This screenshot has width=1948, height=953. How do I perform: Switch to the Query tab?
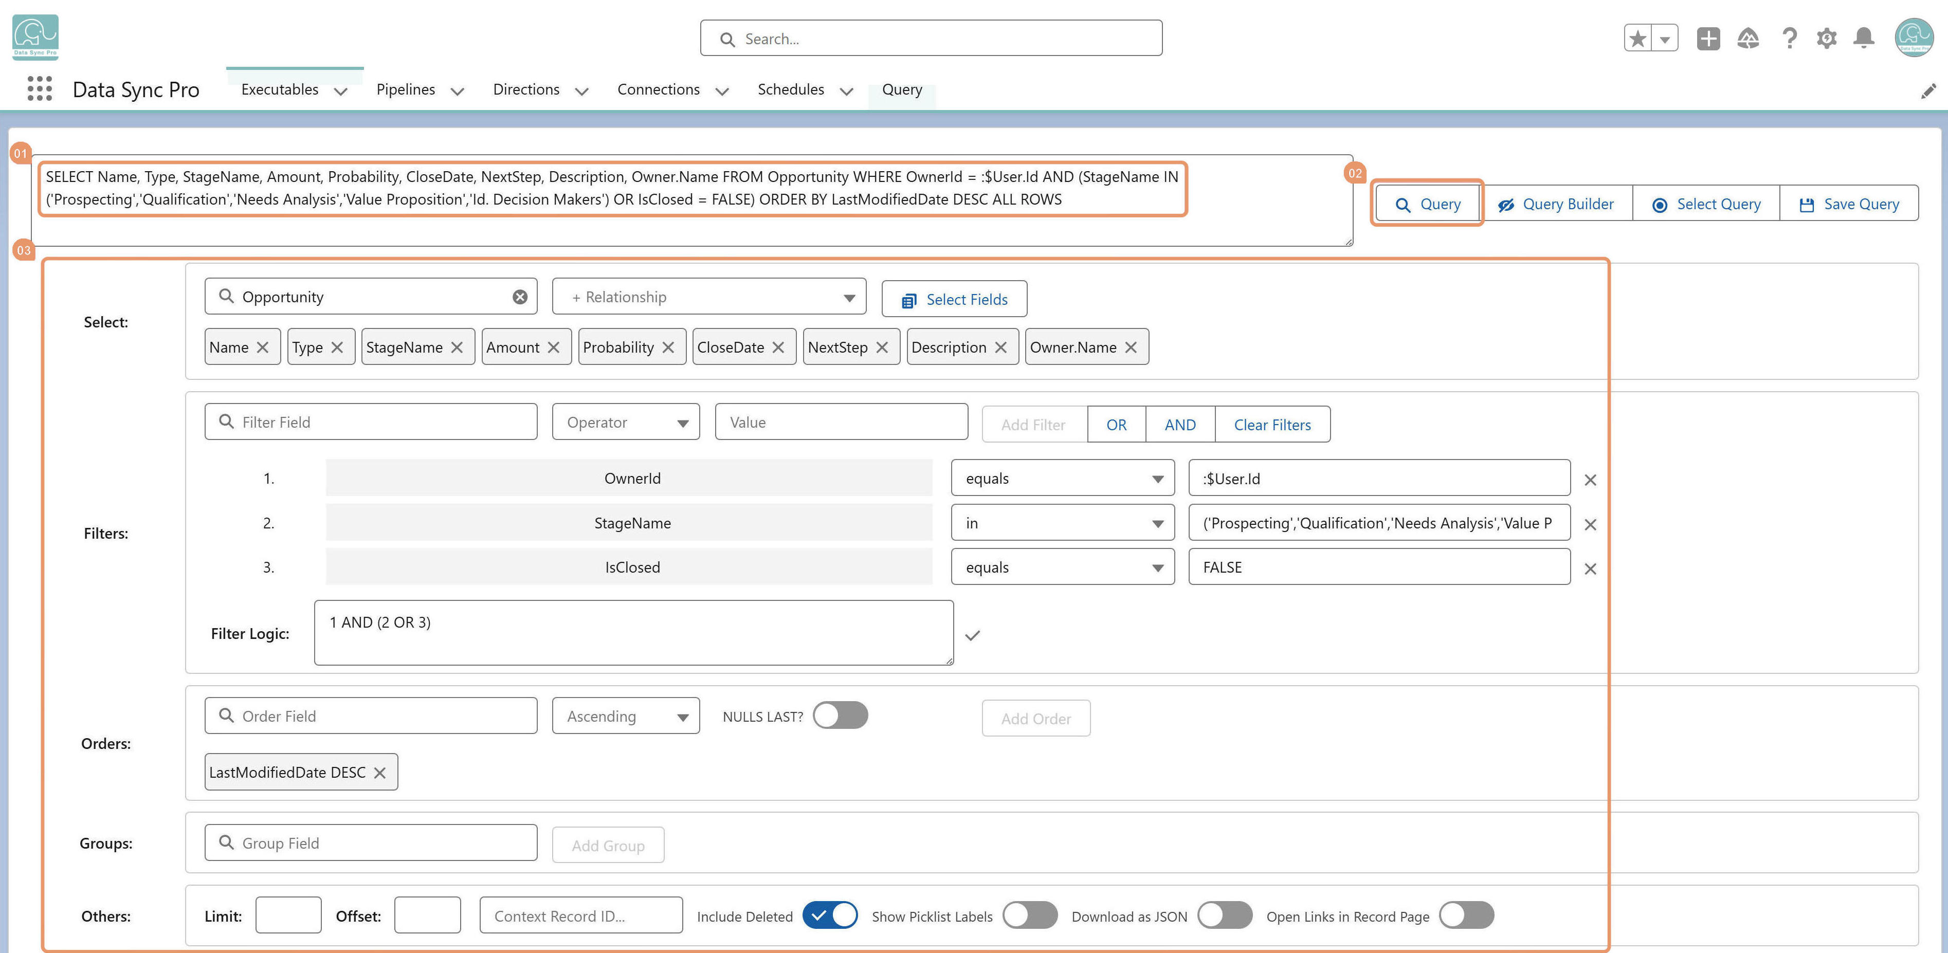(x=902, y=89)
